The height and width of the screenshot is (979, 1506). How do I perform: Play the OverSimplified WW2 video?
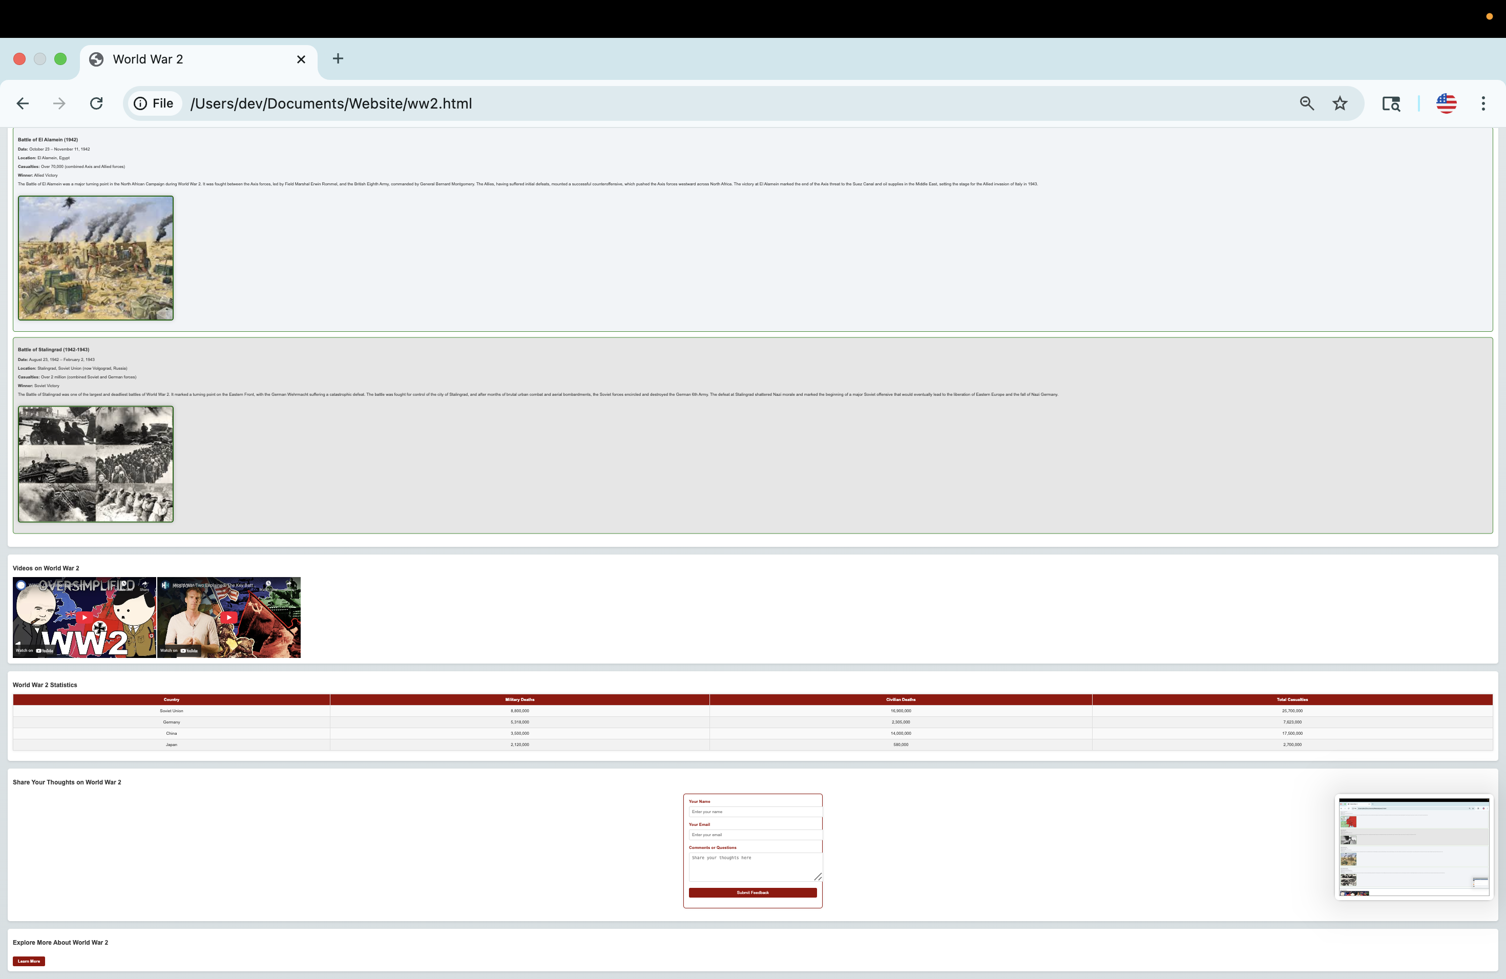[x=84, y=617]
